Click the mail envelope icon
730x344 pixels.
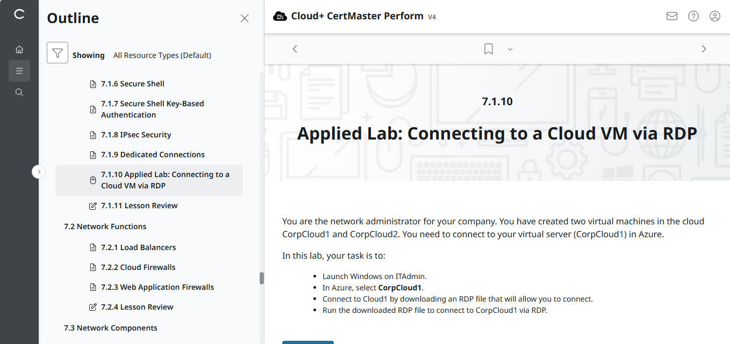coord(671,16)
